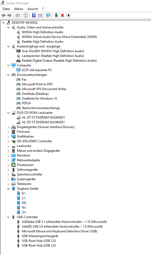Image resolution: width=151 pixels, height=255 pixels.
Task: Select Stammdruckwarteschlange entry
Action: pyautogui.click(x=41, y=108)
